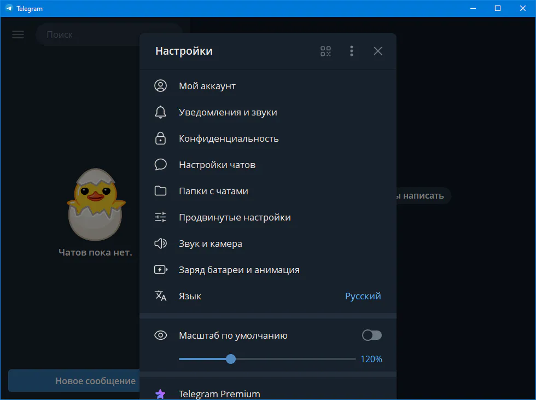Click the chat bubble icon for Настройки чатов
The width and height of the screenshot is (536, 400).
[x=160, y=165]
